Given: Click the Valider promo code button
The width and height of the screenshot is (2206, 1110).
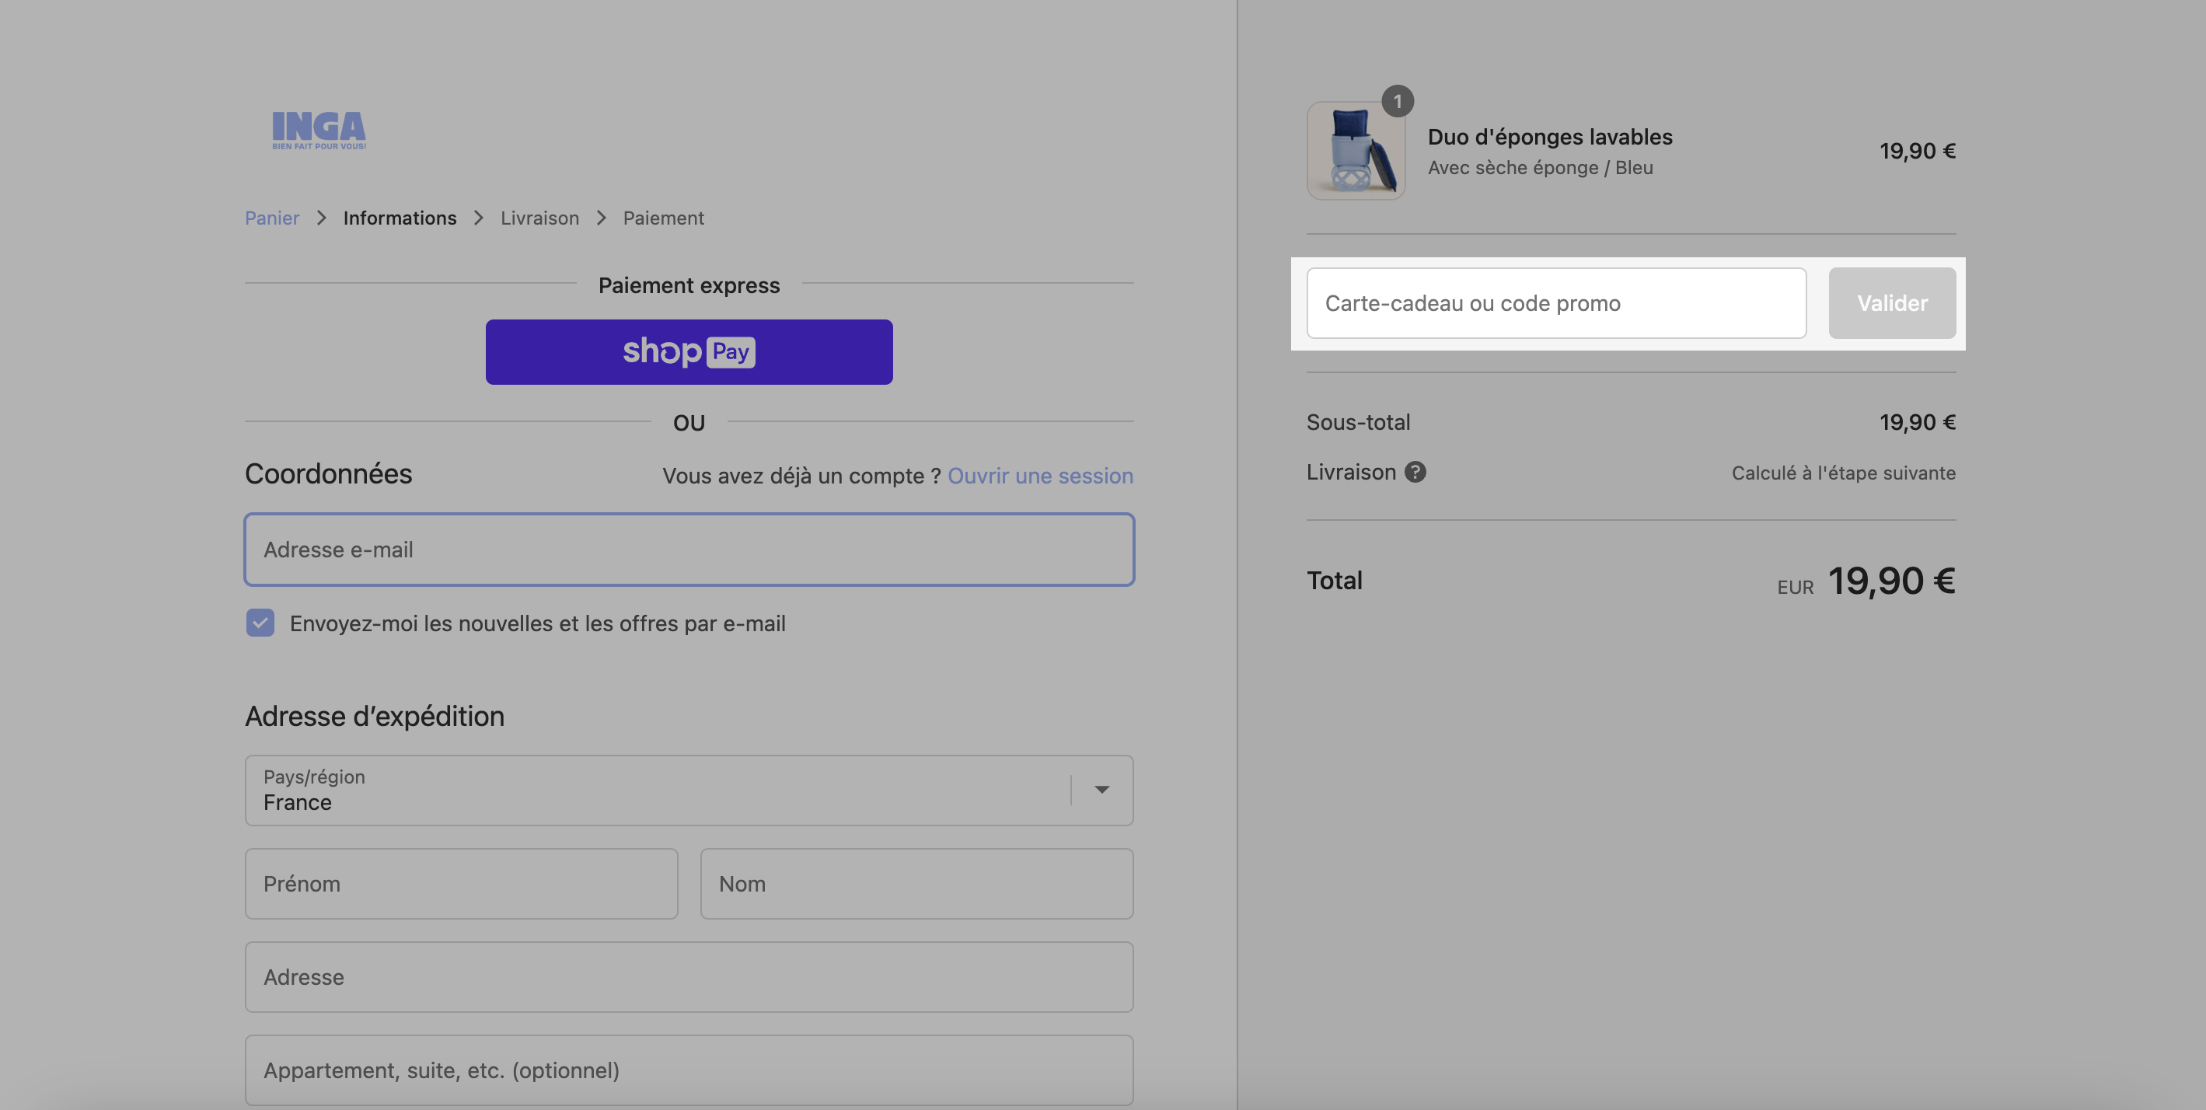Looking at the screenshot, I should tap(1892, 303).
